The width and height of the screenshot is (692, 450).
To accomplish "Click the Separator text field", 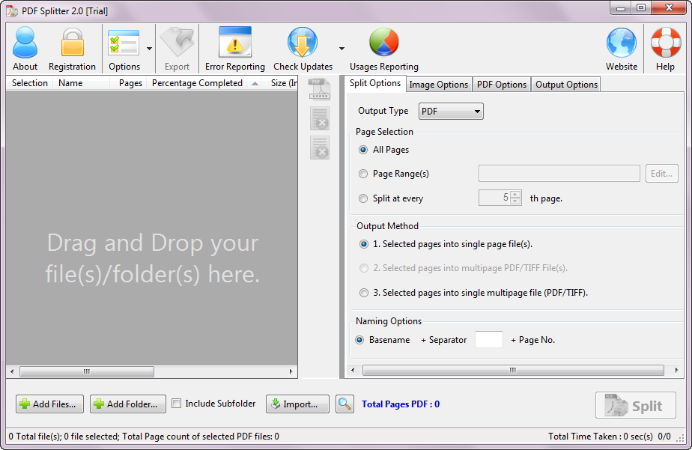I will coord(488,340).
